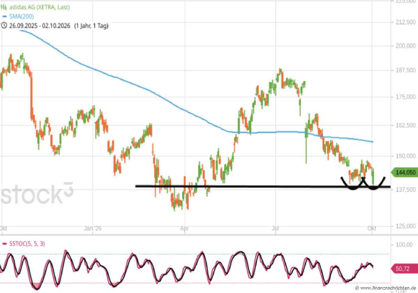Select the SMA(200) legend label
Viewport: 418px width, 293px height.
[x=21, y=16]
